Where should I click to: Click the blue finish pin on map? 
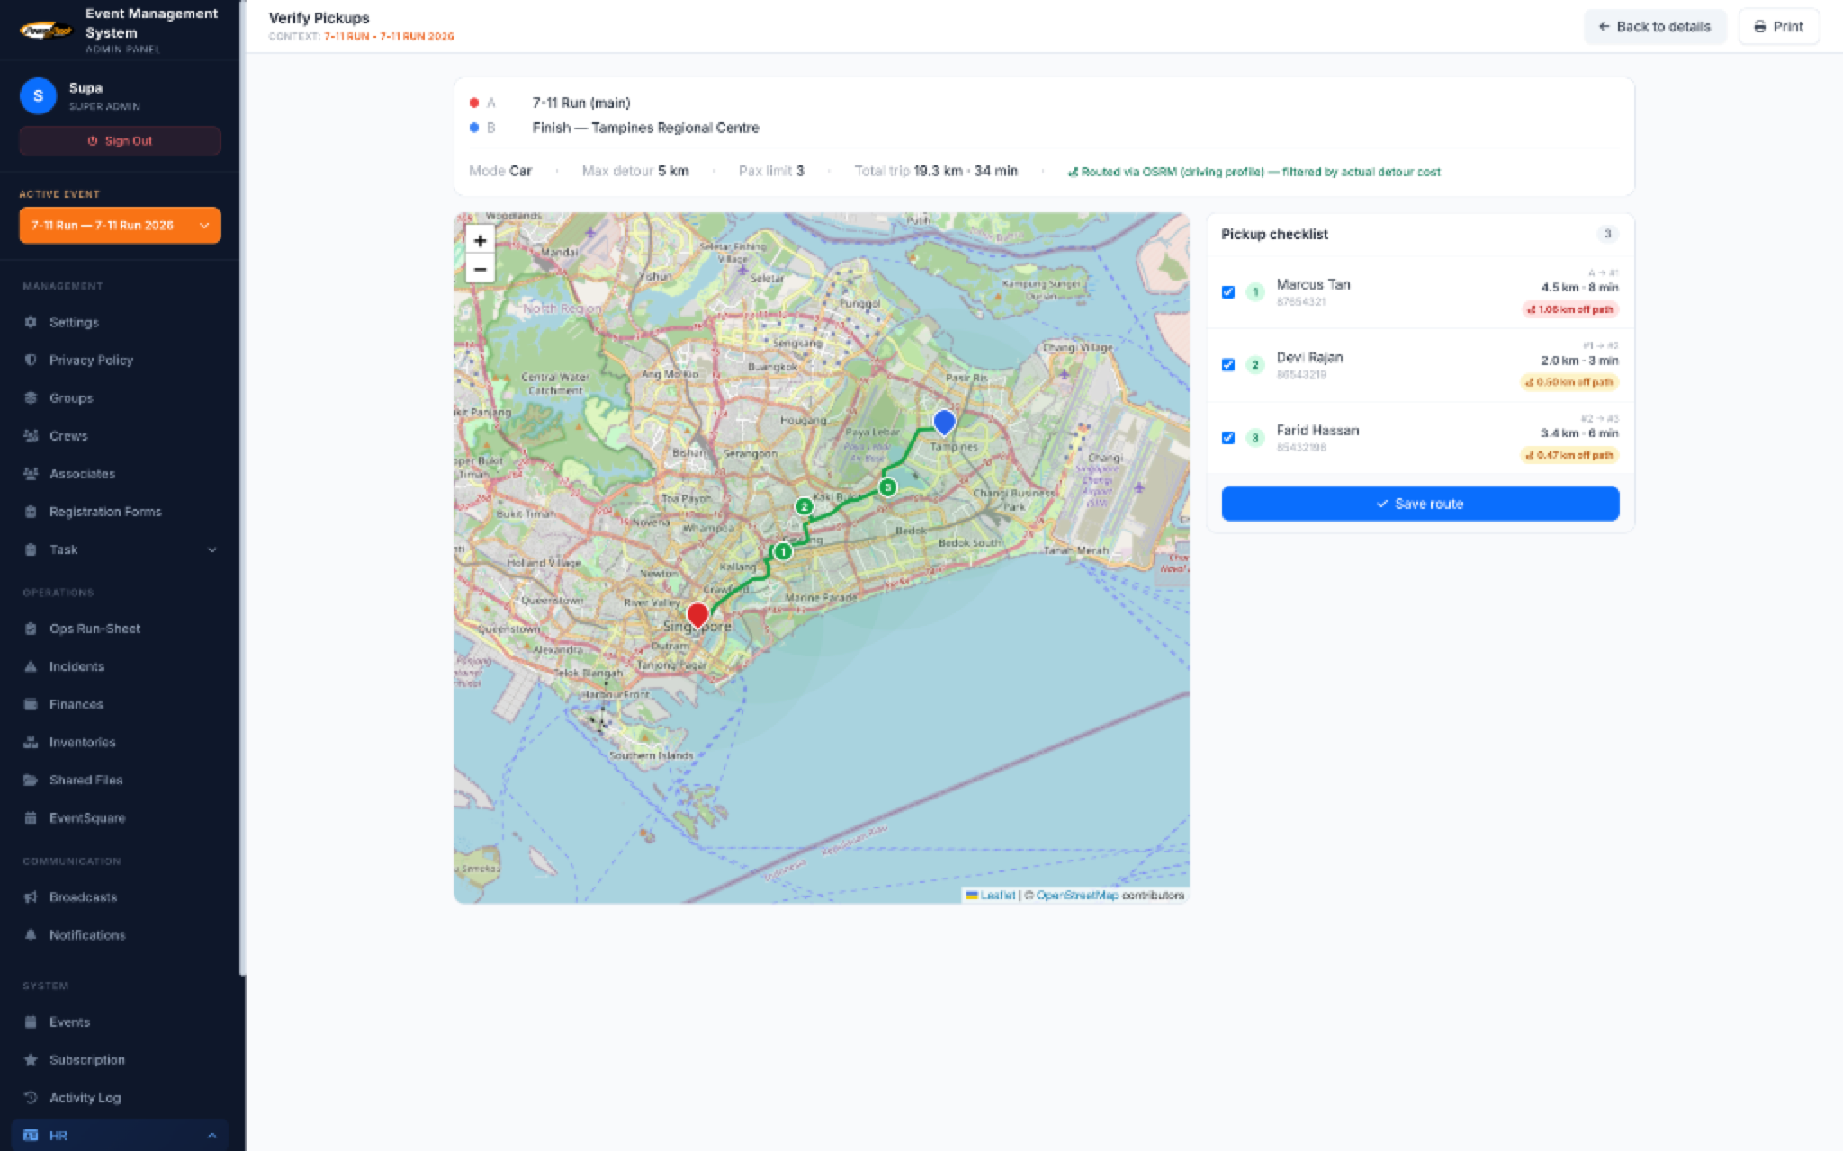point(944,422)
